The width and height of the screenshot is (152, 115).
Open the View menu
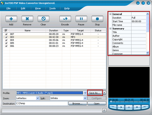click(38, 9)
